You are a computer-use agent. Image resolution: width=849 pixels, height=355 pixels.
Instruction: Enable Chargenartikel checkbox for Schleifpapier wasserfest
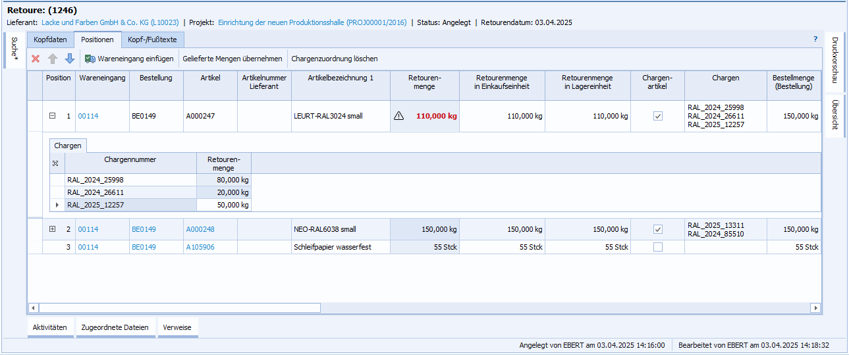[657, 247]
